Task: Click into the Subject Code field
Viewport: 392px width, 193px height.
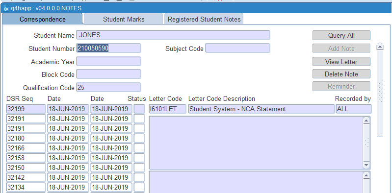Action: coord(238,48)
